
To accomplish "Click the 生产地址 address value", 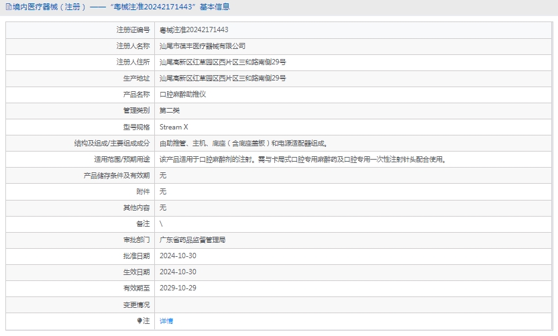I will tap(223, 78).
